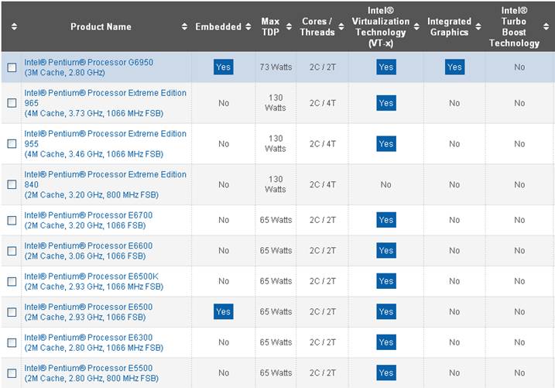555x388 pixels.
Task: Tick the Pentium Processor E6700 checkbox
Action: click(x=12, y=220)
